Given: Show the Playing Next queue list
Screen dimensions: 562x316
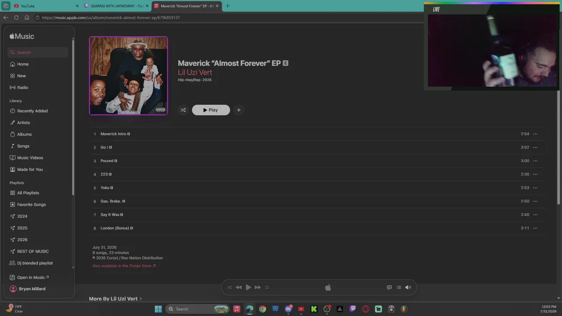Looking at the screenshot, I should click(x=399, y=287).
